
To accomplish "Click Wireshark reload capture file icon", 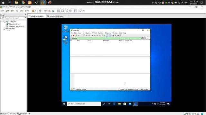I will (x=89, y=35).
